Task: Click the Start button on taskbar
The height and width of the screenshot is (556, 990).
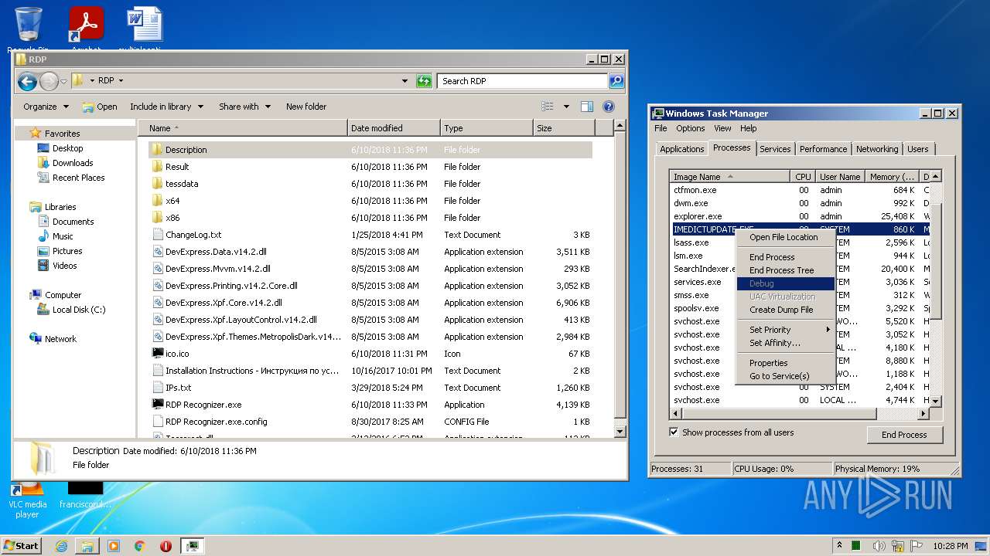Action: coord(21,545)
